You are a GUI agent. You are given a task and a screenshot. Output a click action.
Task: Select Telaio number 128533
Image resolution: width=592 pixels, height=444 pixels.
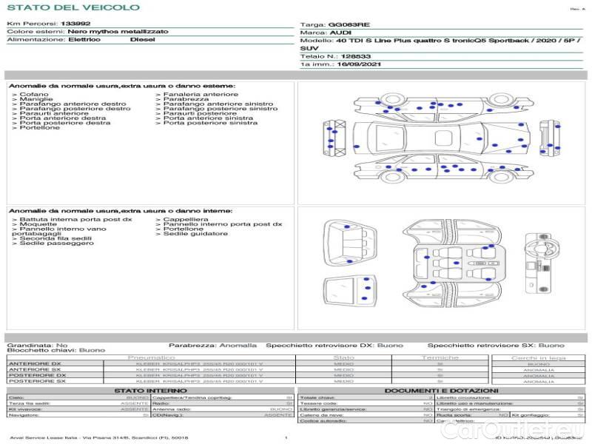356,56
